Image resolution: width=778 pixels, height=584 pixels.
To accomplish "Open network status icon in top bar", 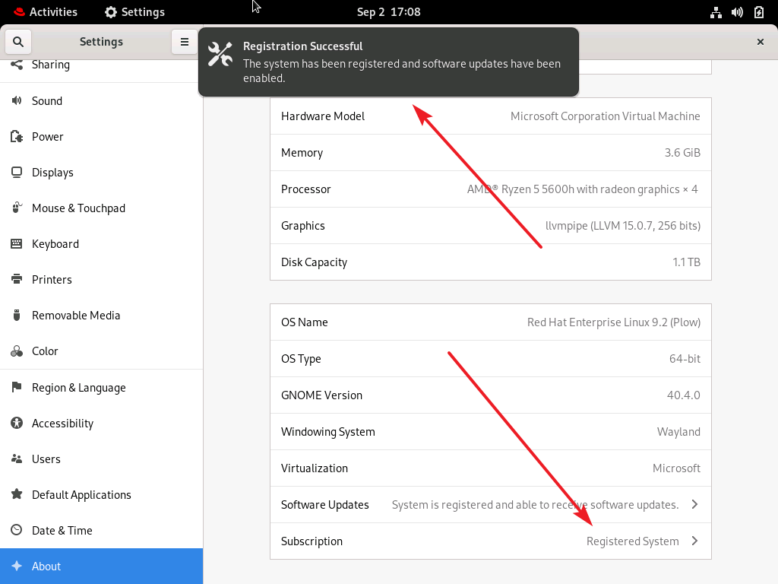I will pyautogui.click(x=716, y=12).
